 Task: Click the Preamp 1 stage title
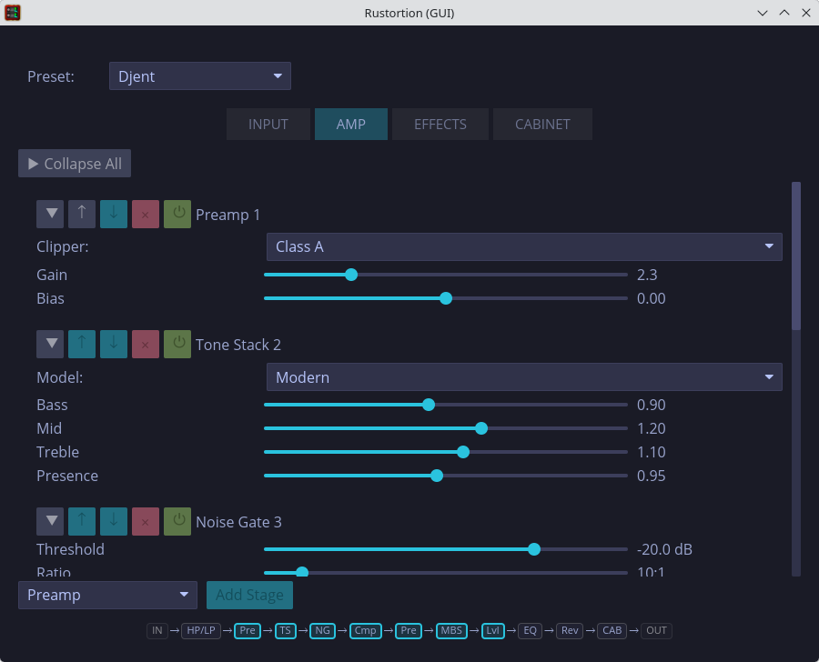227,215
